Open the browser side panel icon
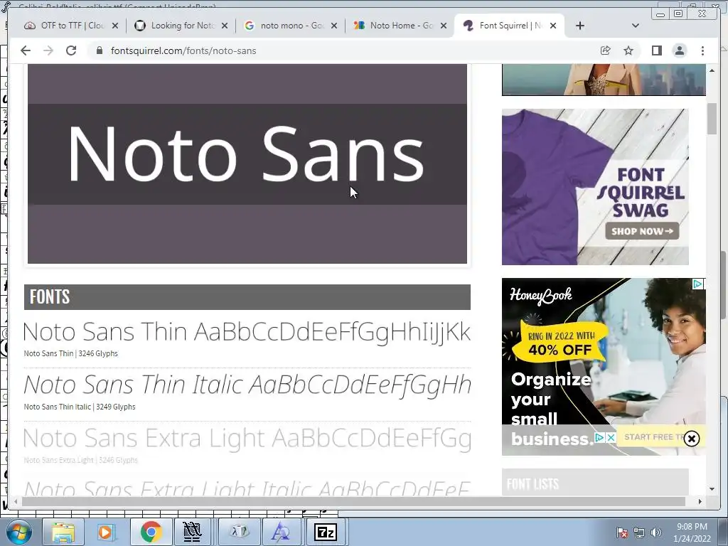 pyautogui.click(x=656, y=50)
